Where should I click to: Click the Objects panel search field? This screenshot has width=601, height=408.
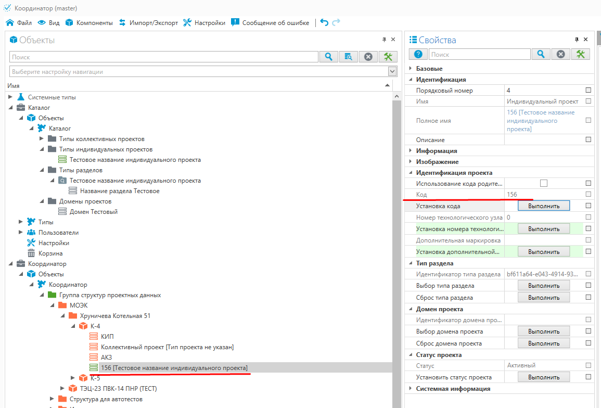[164, 57]
